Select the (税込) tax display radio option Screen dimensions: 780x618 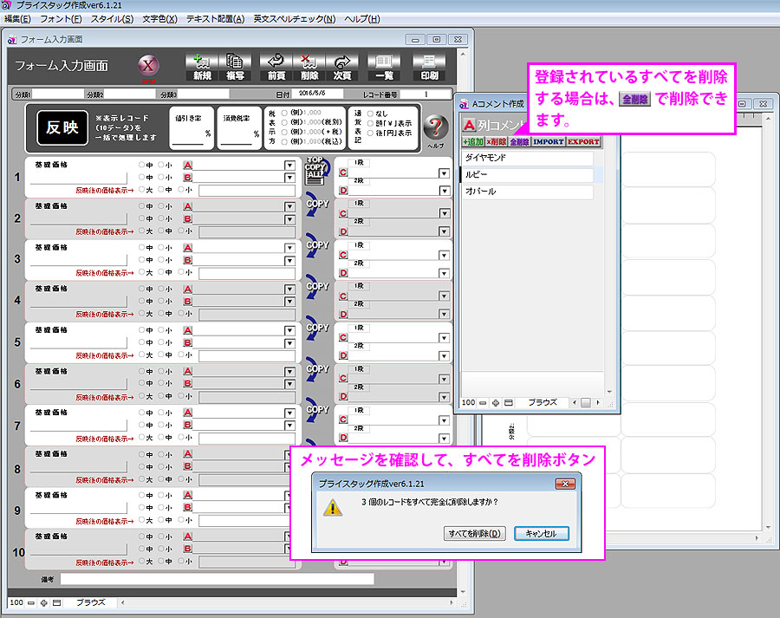pos(283,142)
